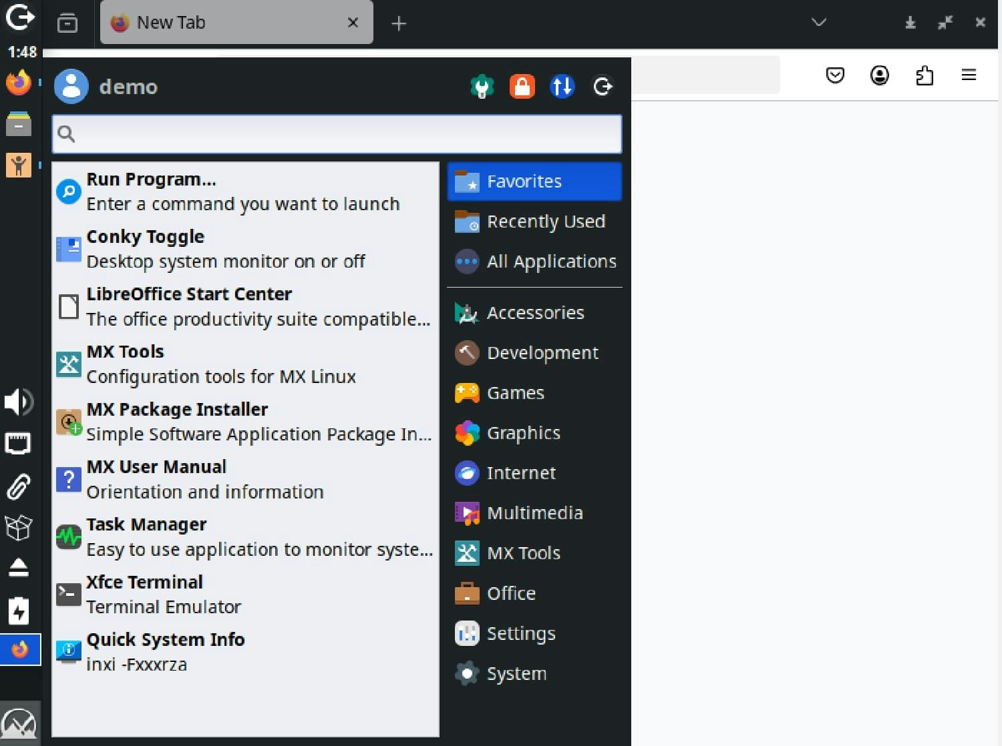Browse the Office category
Image resolution: width=1002 pixels, height=746 pixels.
pyautogui.click(x=534, y=593)
